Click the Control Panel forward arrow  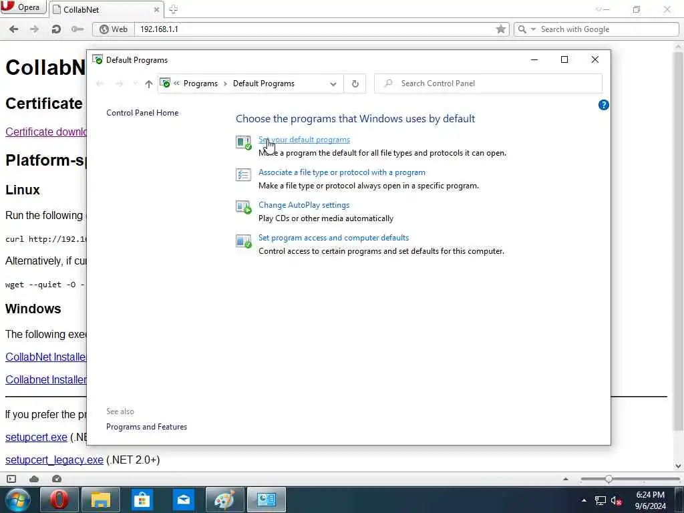pyautogui.click(x=120, y=83)
